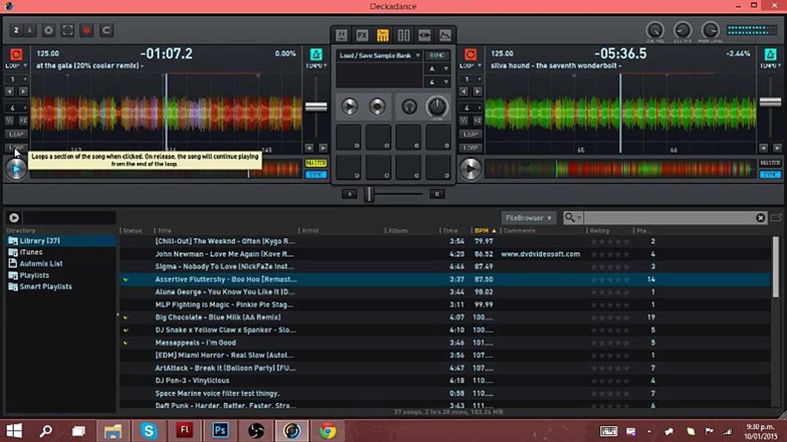The image size is (787, 442).
Task: Click inside the track search field
Action: (669, 218)
